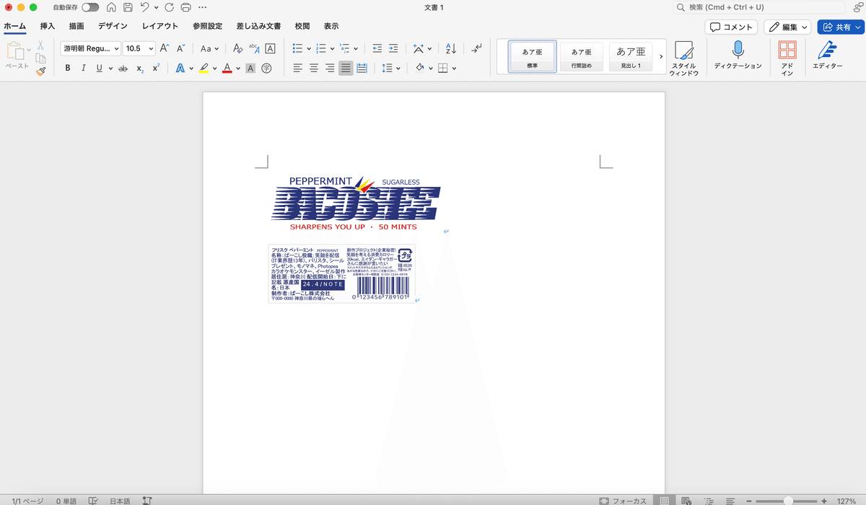This screenshot has height=505, width=866.
Task: Toggle subscript formatting
Action: (x=140, y=69)
